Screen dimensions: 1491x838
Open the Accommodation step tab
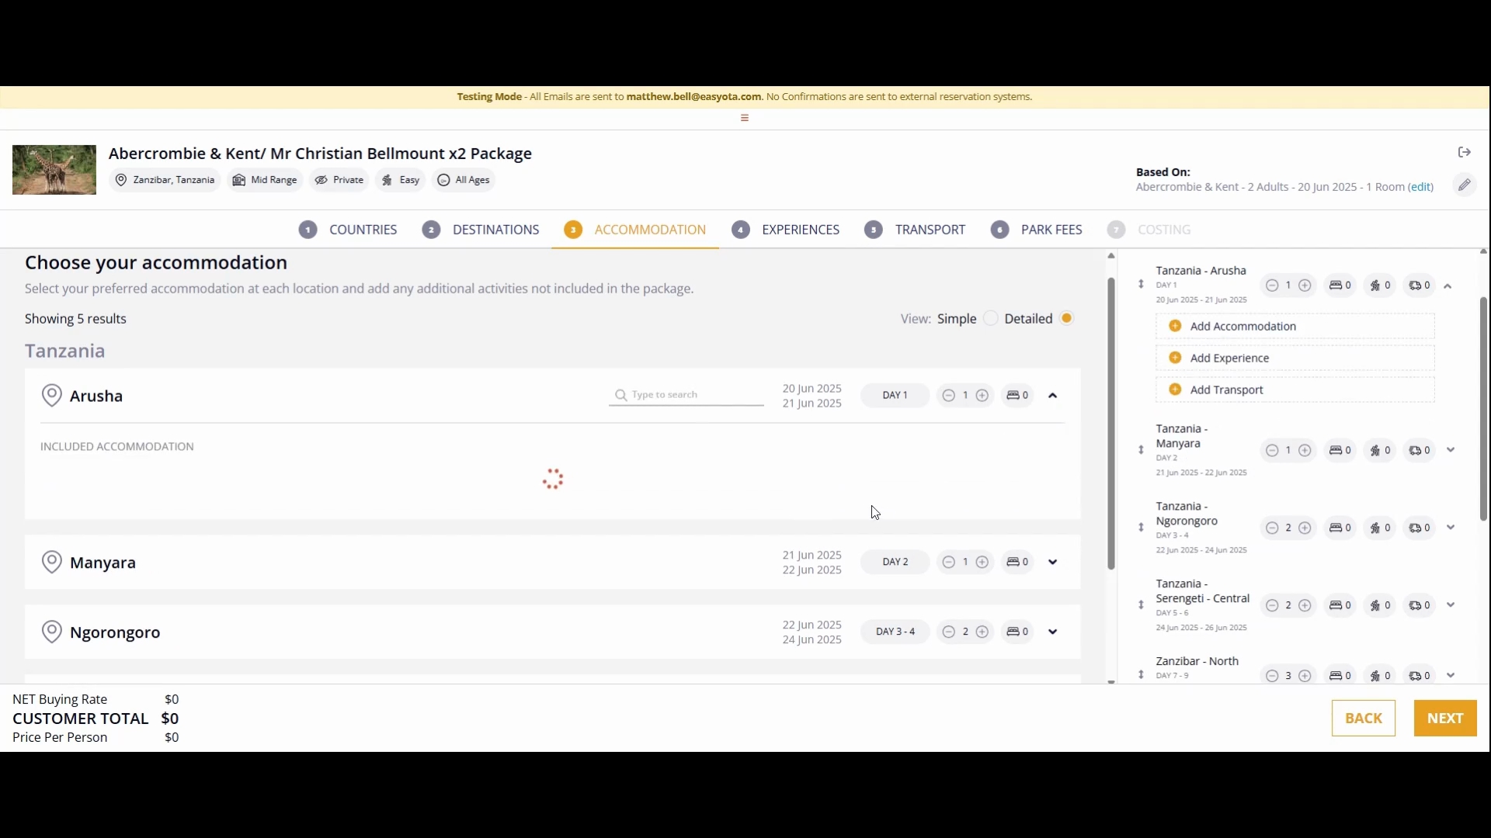pos(635,230)
